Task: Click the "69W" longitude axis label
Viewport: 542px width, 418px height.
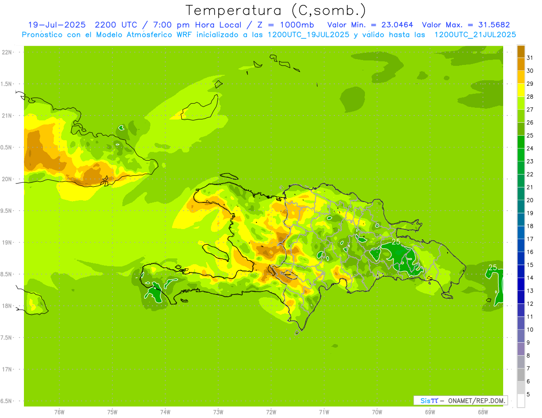Action: (430, 412)
